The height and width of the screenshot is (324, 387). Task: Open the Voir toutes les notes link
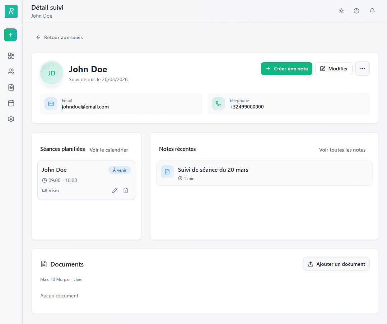click(x=342, y=150)
